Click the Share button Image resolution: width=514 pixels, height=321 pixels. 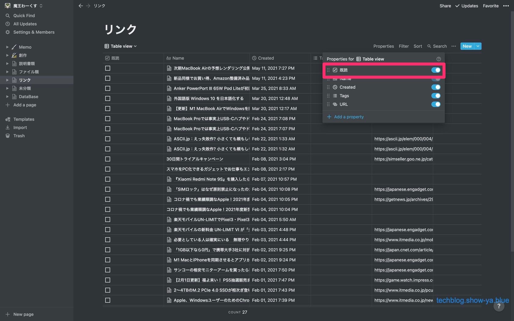click(445, 6)
